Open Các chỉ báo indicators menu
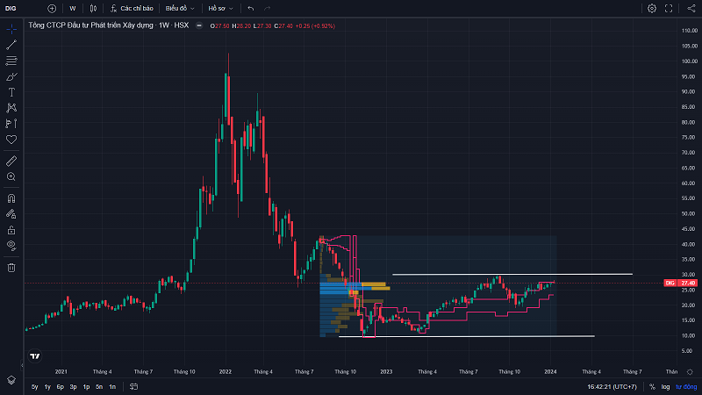This screenshot has width=702, height=395. (133, 8)
